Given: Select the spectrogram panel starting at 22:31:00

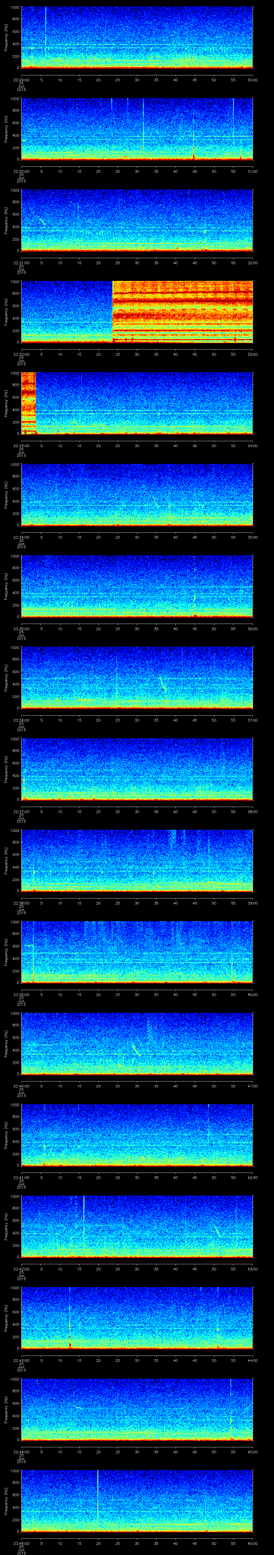Looking at the screenshot, I should point(137,220).
